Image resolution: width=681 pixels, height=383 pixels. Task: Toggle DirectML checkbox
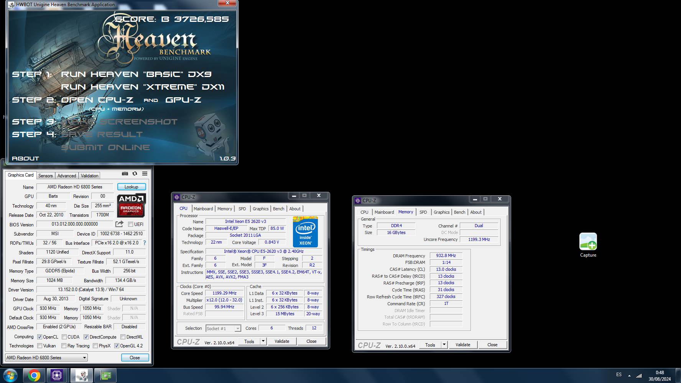123,337
